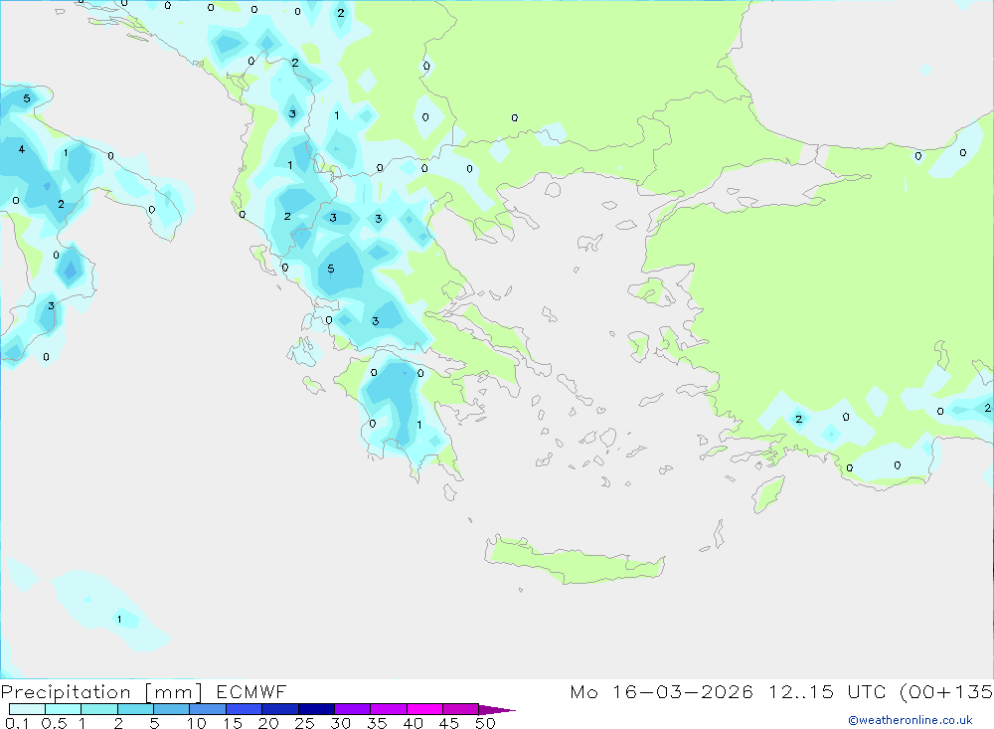The height and width of the screenshot is (729, 994).
Task: Pick the 10–15 mm legend color swatch
Action: click(x=208, y=709)
